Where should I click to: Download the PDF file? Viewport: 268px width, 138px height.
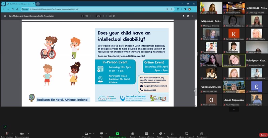184,16
